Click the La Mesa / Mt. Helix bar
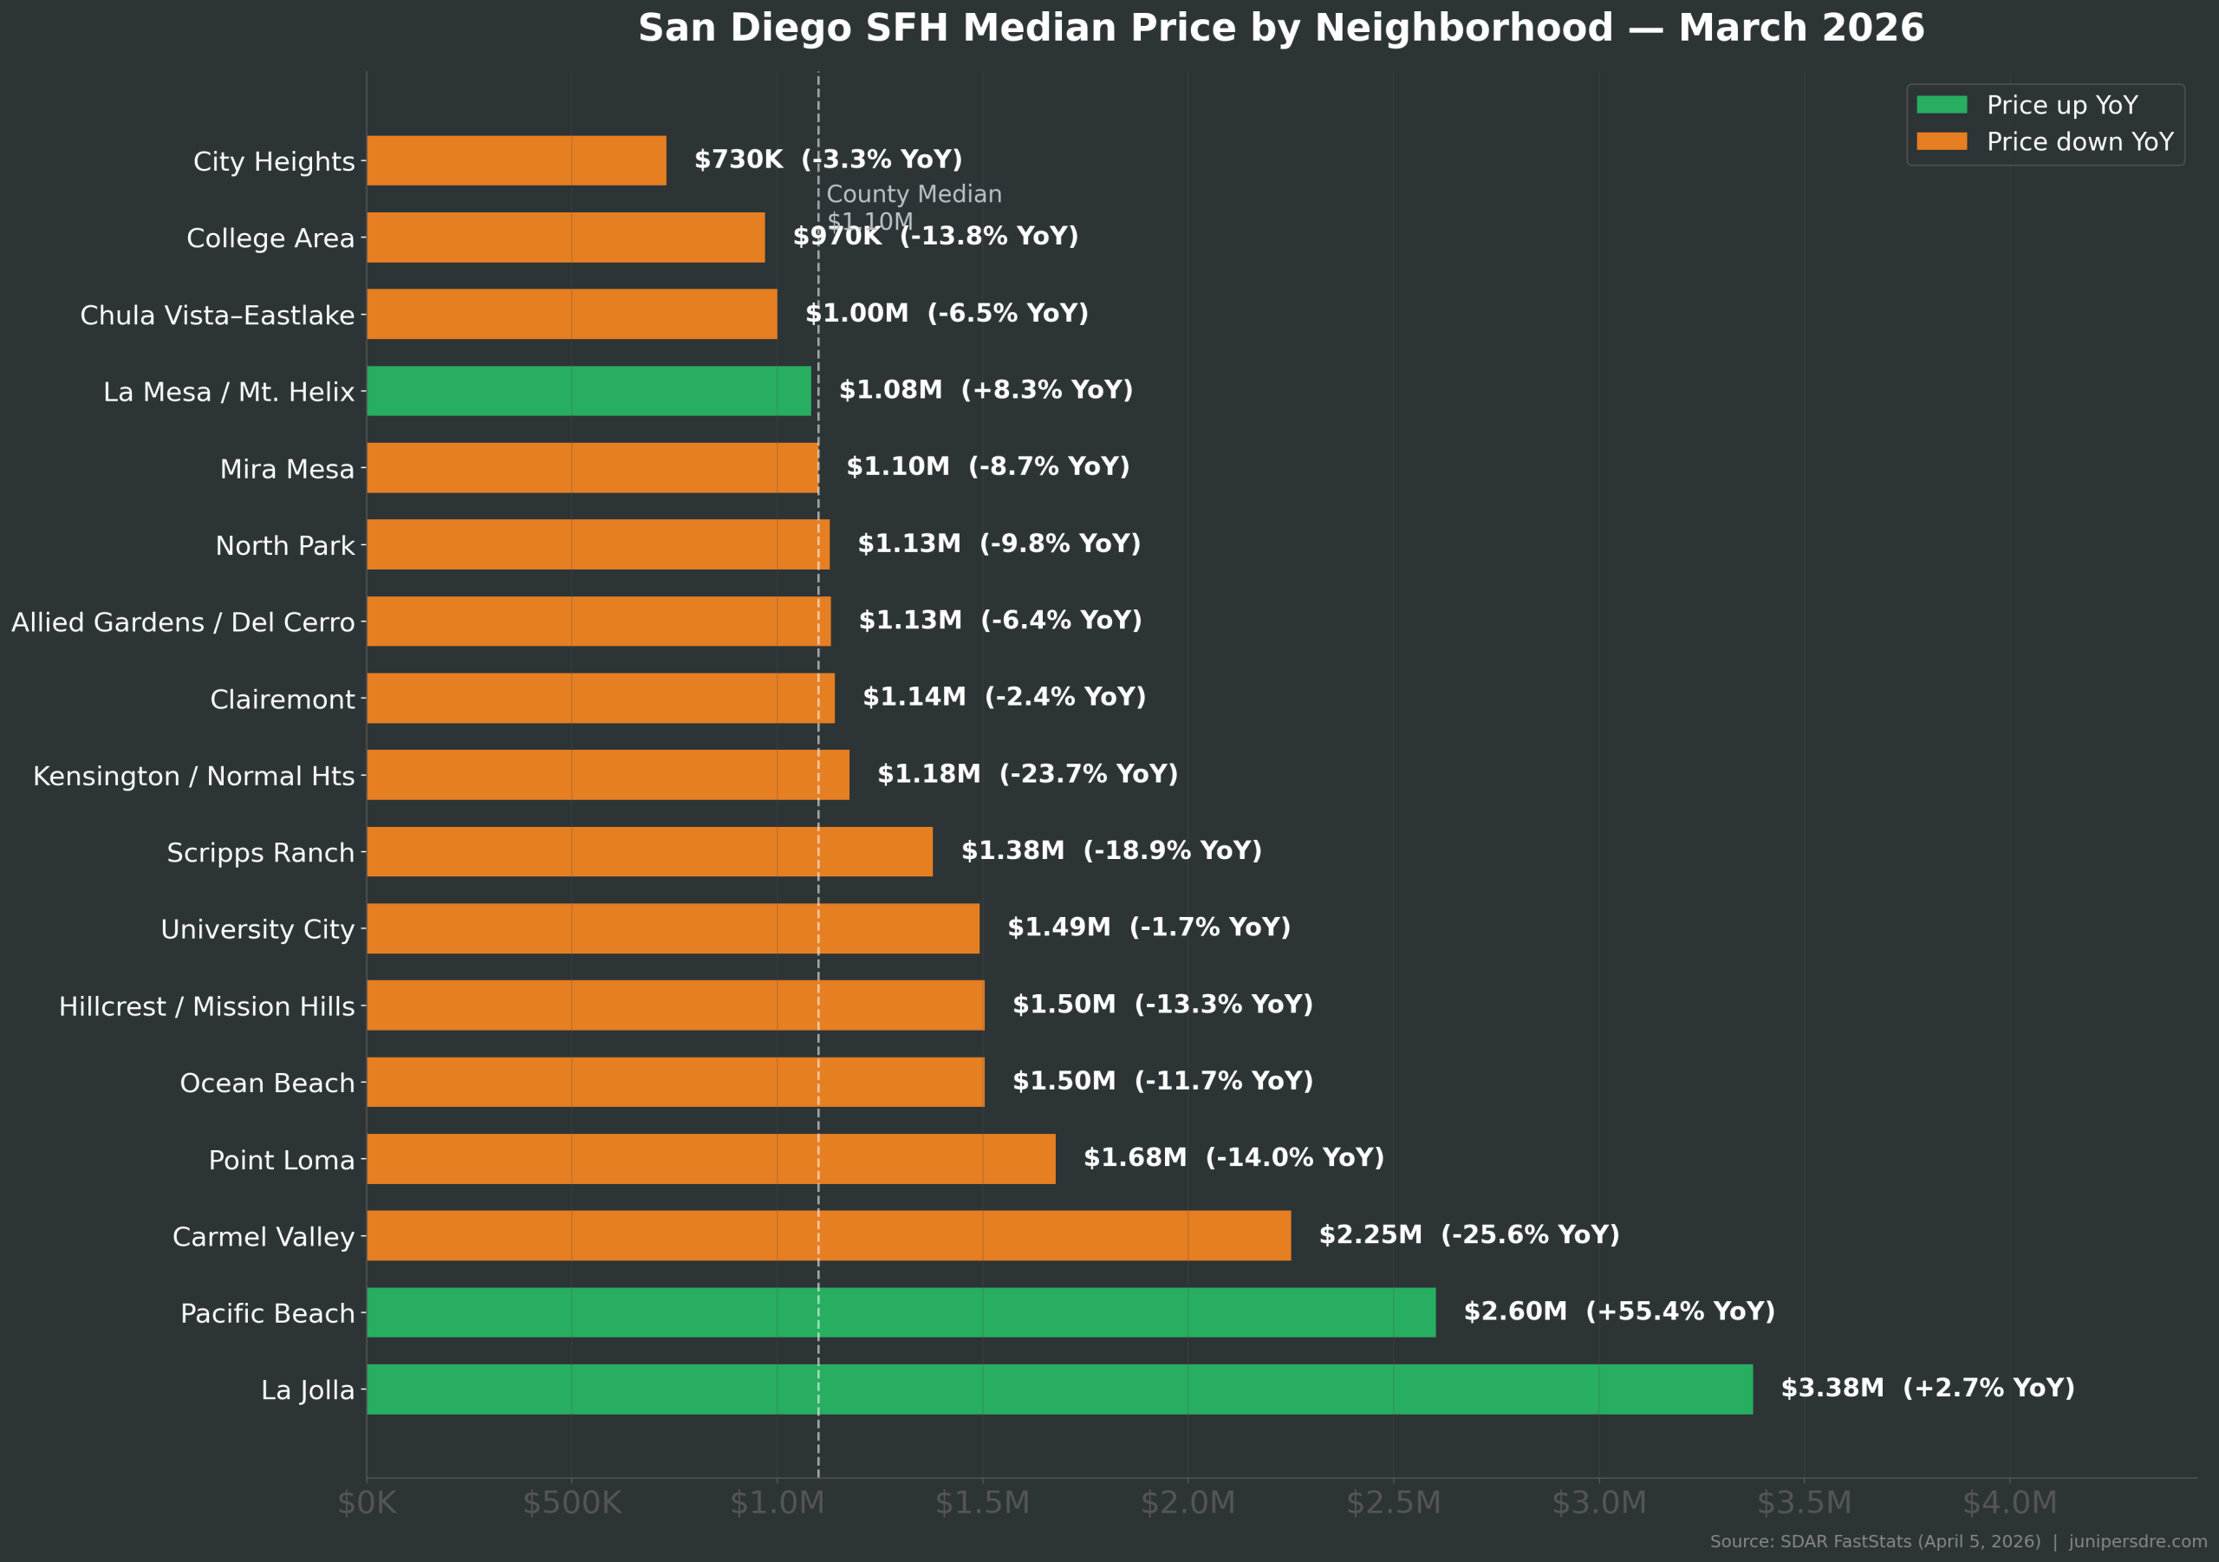Screen dimensions: 2219x1562 point(588,390)
